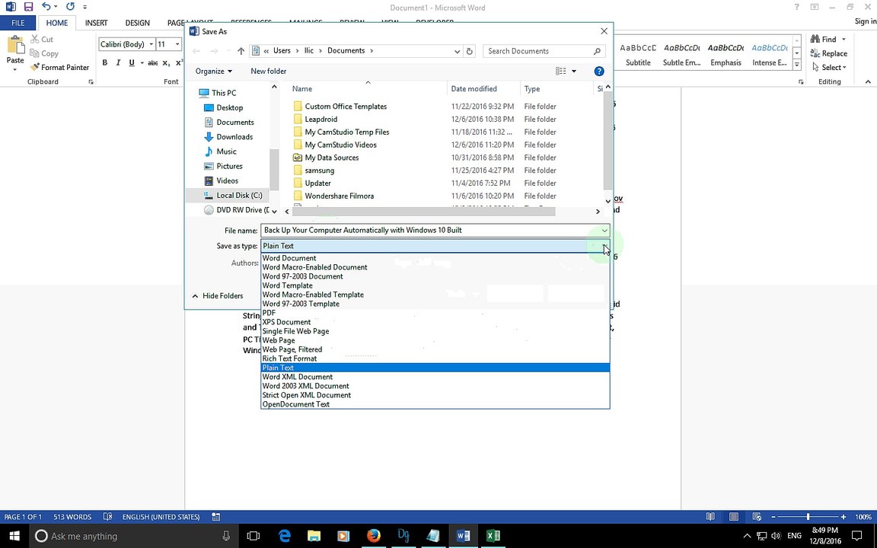
Task: Toggle Underline formatting
Action: tap(132, 63)
